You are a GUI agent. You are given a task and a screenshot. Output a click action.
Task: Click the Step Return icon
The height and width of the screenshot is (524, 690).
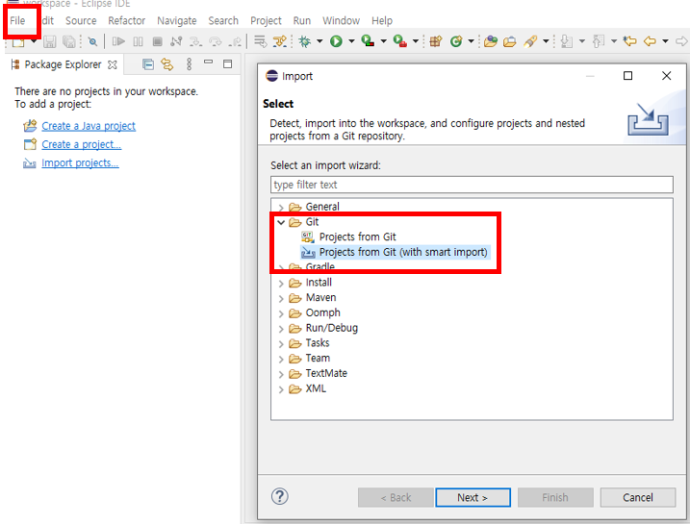pyautogui.click(x=235, y=41)
